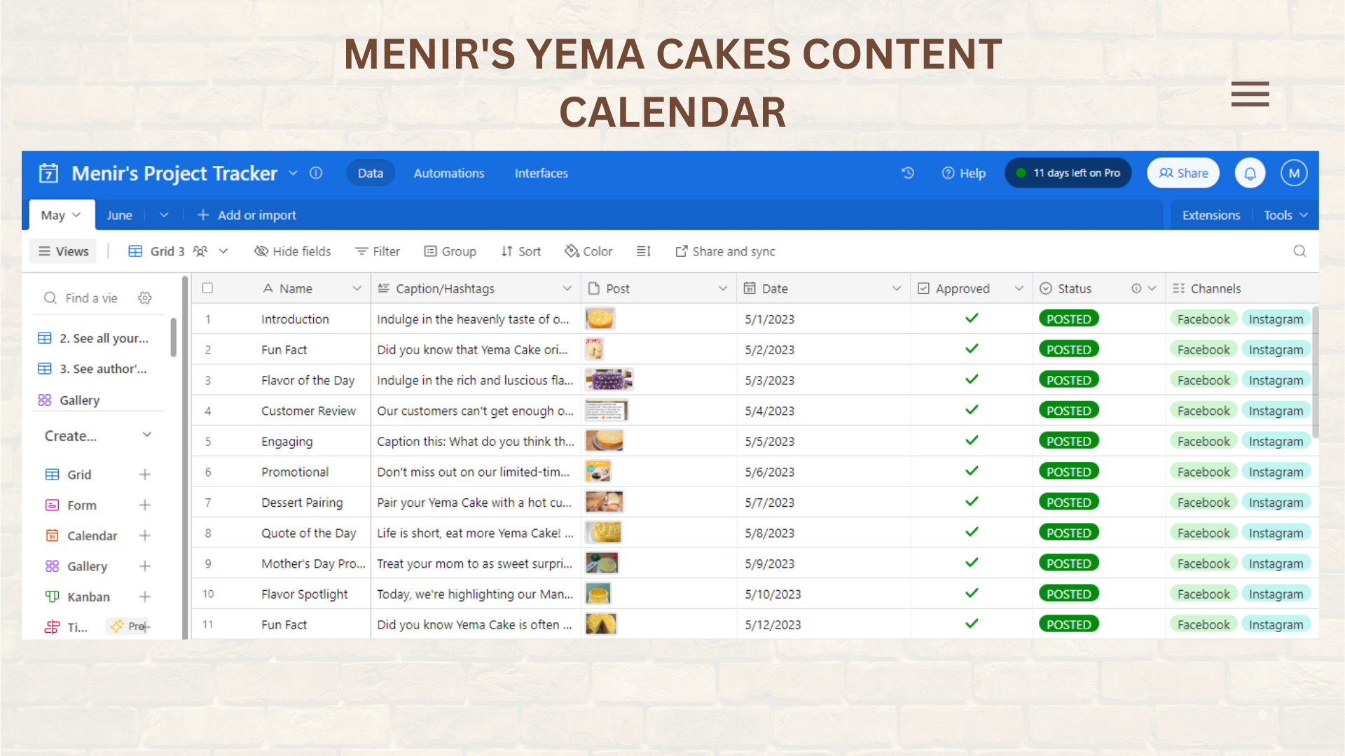1345x756 pixels.
Task: Collapse the Create section chevron
Action: click(147, 435)
